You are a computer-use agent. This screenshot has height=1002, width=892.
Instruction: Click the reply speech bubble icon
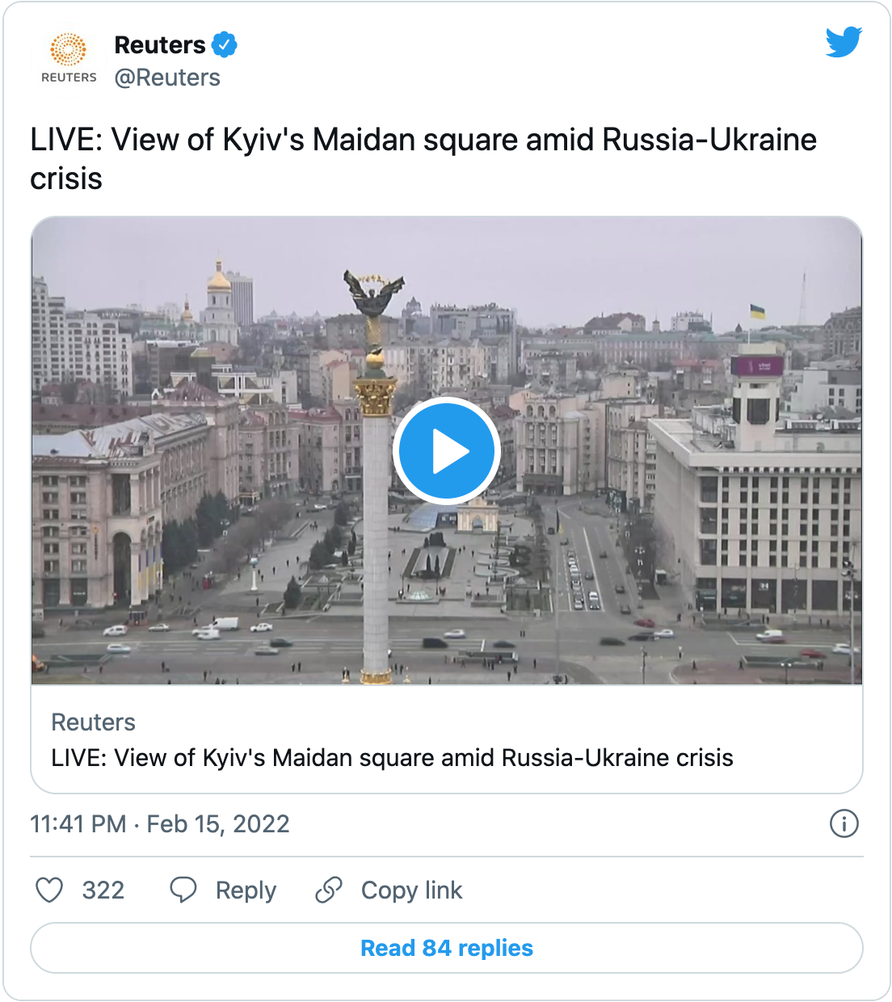tap(183, 890)
